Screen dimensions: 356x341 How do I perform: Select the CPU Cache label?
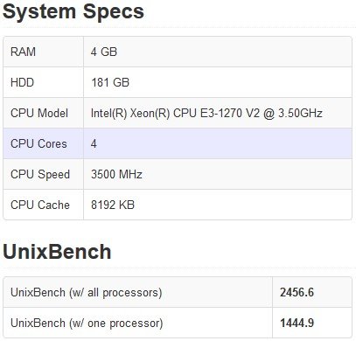tap(40, 205)
